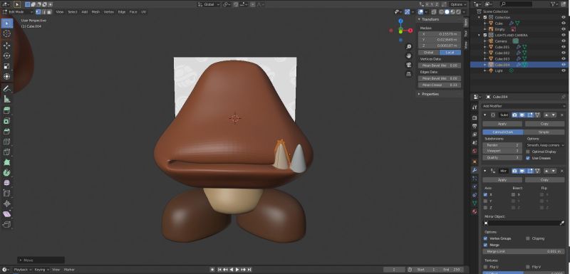Select the Rip Region tool
Image resolution: width=570 pixels, height=274 pixels.
coord(6,225)
